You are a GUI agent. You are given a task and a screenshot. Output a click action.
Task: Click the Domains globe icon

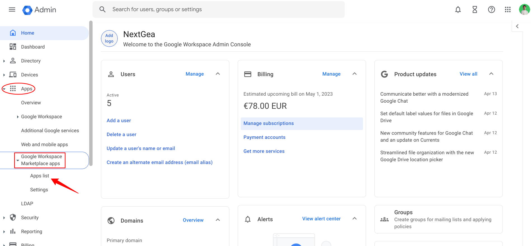[x=111, y=221]
